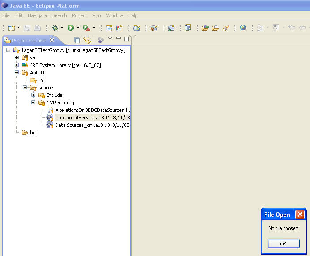Image resolution: width=310 pixels, height=256 pixels.
Task: Select componentService.au3 file
Action: (93, 118)
